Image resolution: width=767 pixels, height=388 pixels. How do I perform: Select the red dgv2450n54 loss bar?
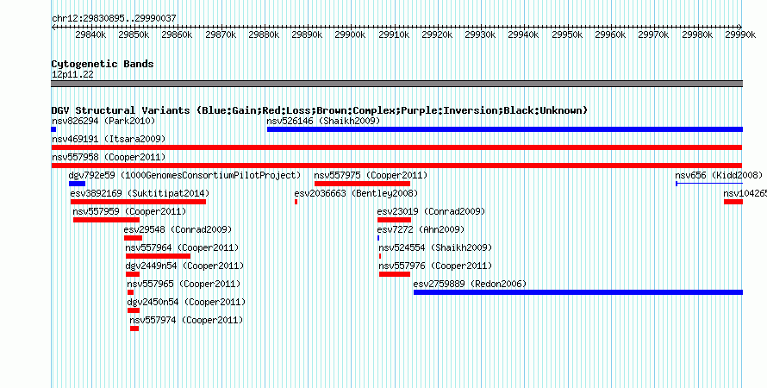click(134, 310)
